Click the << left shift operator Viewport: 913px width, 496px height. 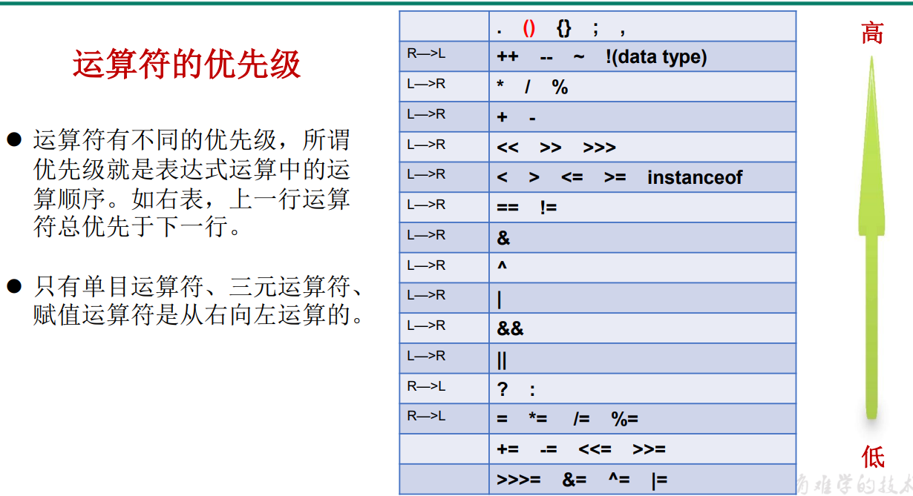click(x=508, y=148)
